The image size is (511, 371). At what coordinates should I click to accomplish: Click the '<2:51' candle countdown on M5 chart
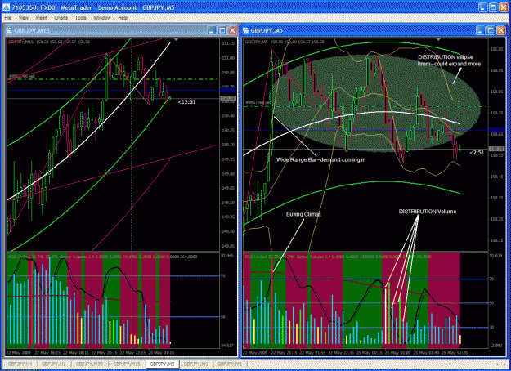point(477,153)
